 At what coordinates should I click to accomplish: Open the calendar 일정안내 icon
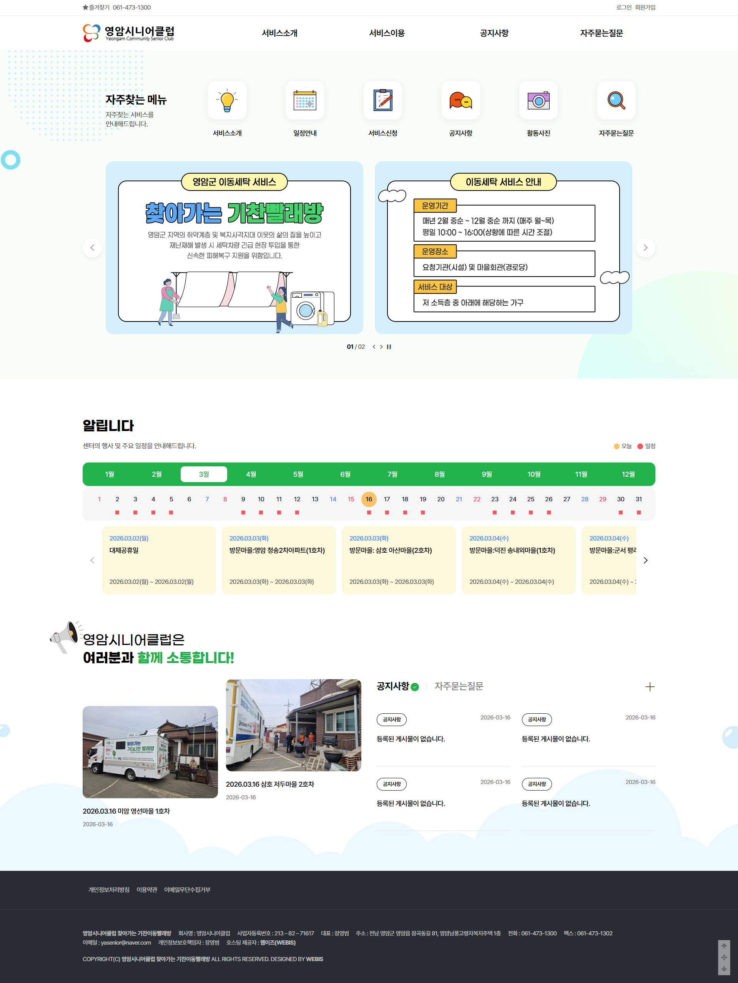[x=304, y=100]
